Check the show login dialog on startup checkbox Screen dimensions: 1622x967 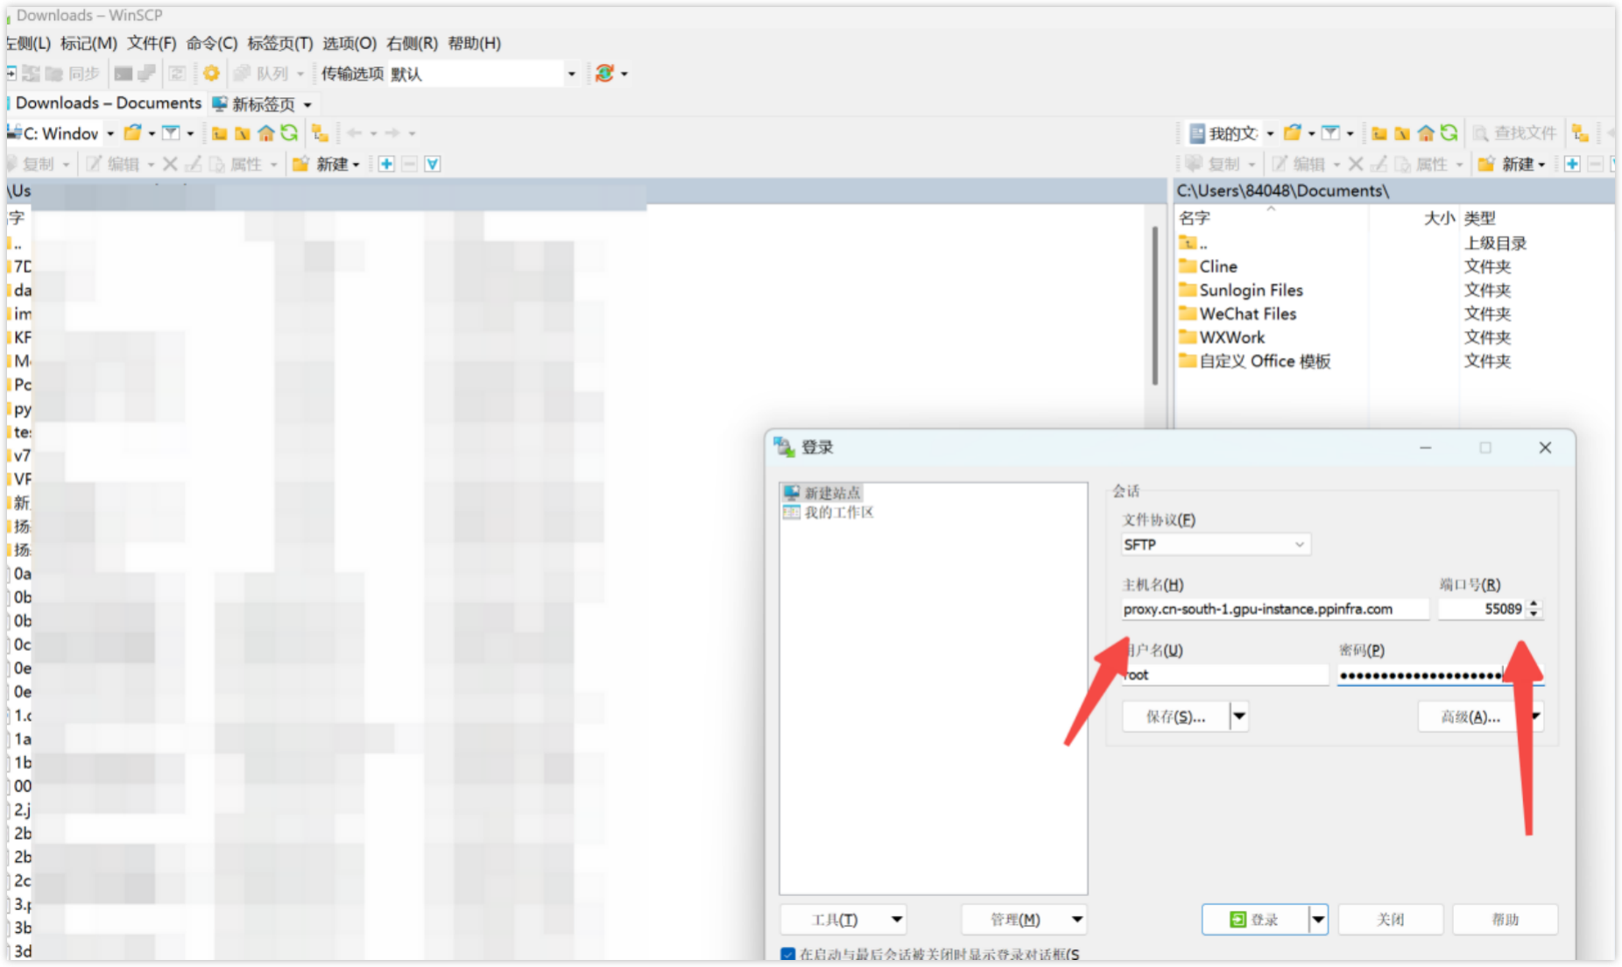point(787,954)
